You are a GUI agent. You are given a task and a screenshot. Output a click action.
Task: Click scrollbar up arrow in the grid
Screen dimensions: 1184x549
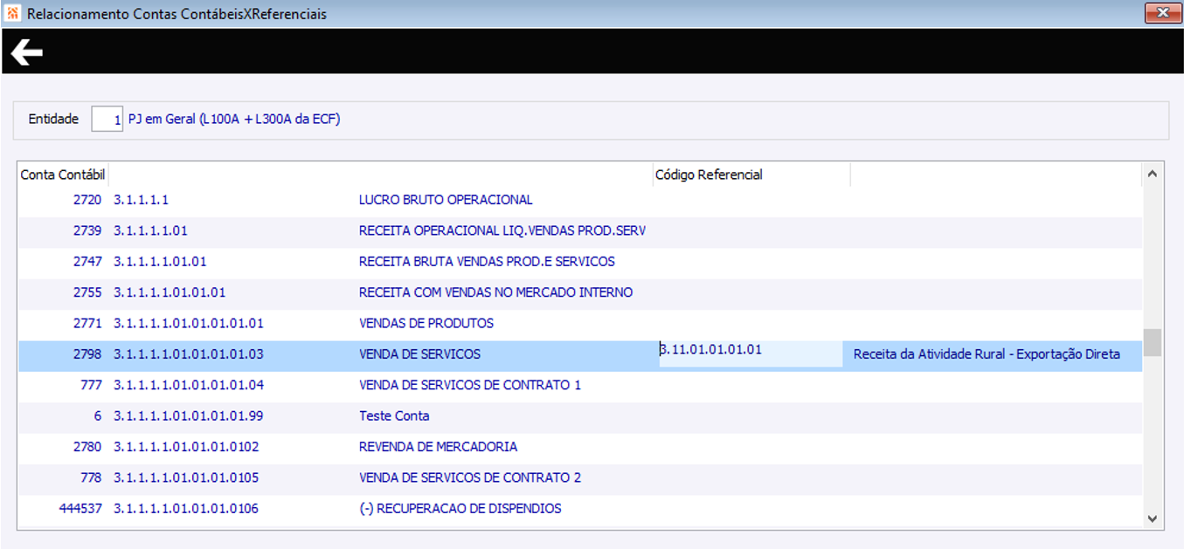[1152, 174]
